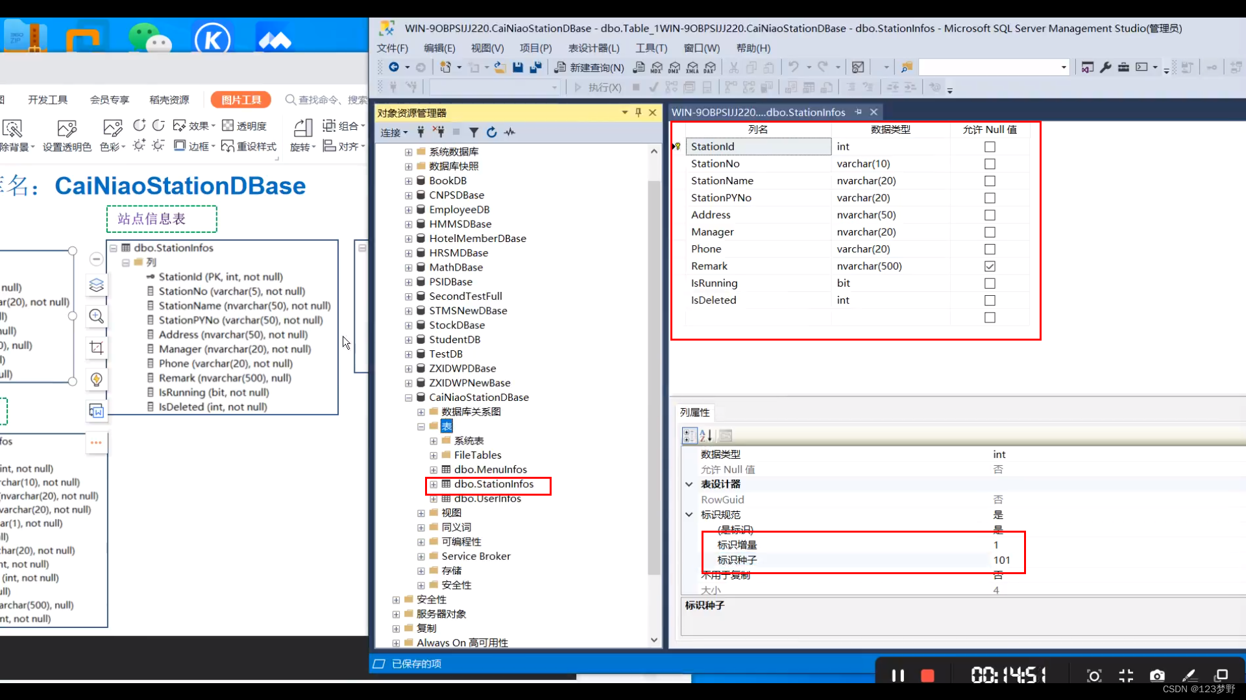The image size is (1246, 700).
Task: Click the Object Explorer activity monitor pulse icon
Action: click(510, 132)
